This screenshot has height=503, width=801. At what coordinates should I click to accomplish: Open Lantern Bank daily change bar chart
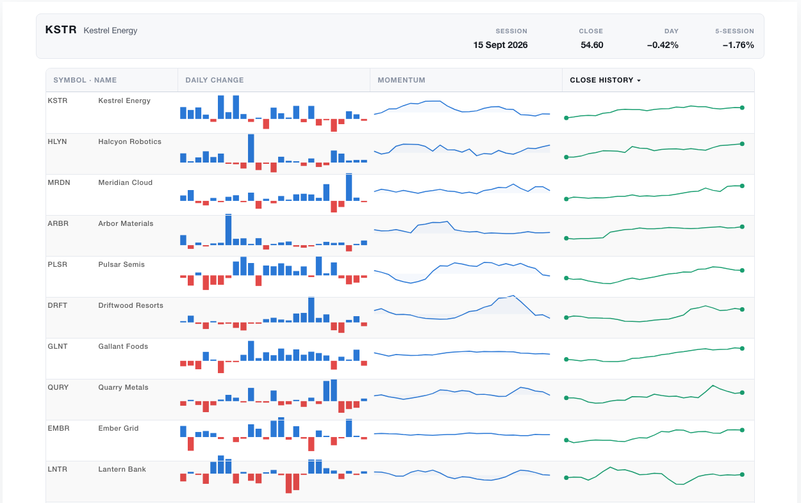tap(274, 474)
